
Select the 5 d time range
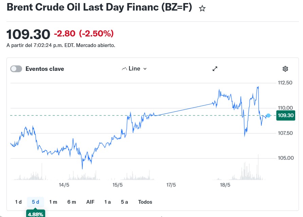[35, 202]
